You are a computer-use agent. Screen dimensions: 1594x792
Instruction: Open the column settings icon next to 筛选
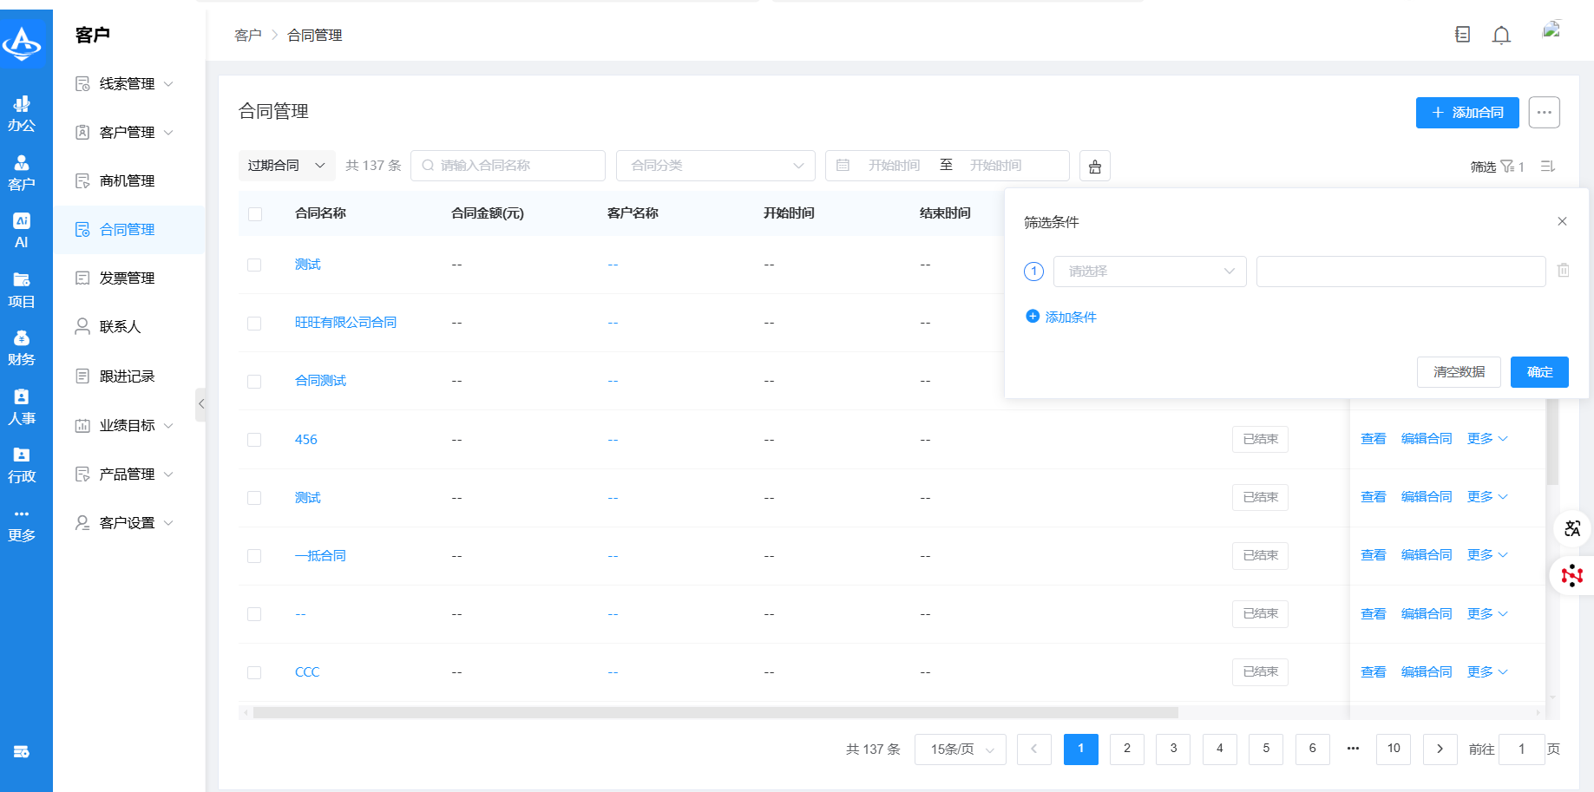(1547, 166)
